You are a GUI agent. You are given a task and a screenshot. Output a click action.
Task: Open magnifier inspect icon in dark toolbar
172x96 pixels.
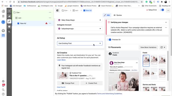(9, 32)
